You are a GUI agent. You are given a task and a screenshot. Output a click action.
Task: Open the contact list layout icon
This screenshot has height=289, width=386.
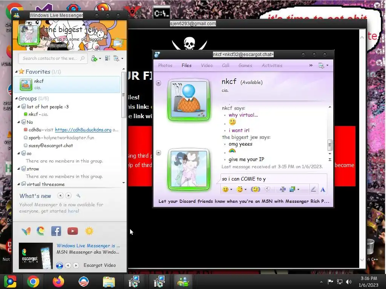(107, 58)
